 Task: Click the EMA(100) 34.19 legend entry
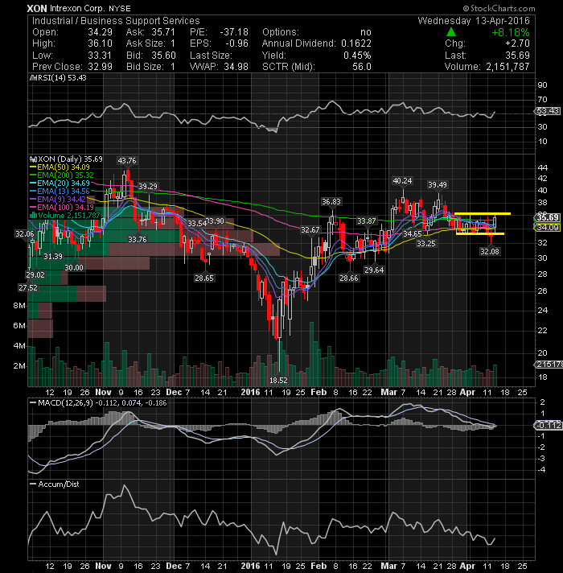[x=62, y=207]
